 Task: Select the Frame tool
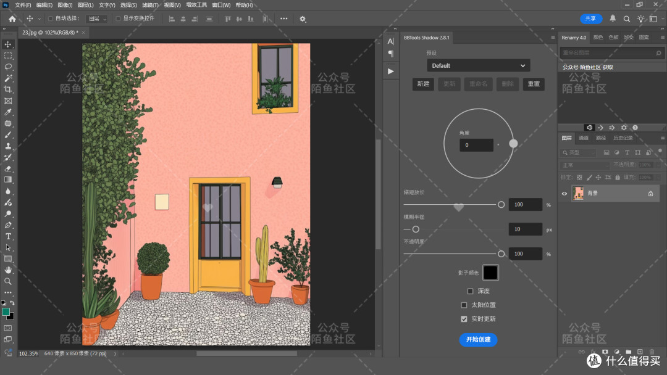click(8, 101)
